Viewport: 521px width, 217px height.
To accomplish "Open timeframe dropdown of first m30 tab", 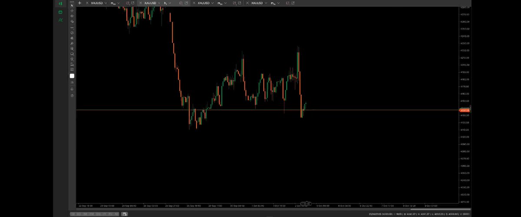I will point(119,3).
